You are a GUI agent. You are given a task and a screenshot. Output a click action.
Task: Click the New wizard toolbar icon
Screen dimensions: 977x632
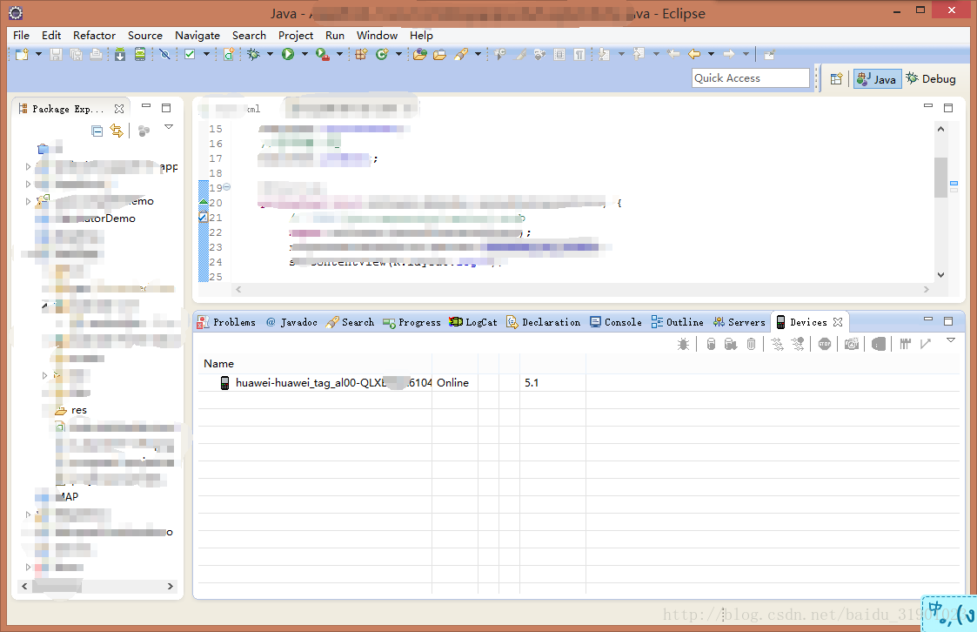click(x=22, y=55)
